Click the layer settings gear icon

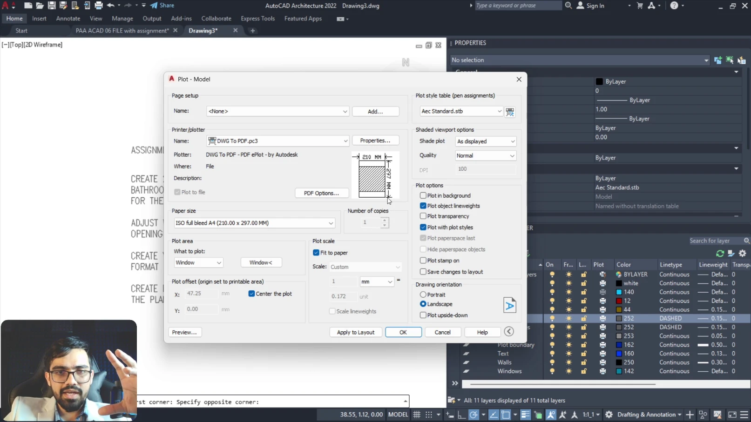pyautogui.click(x=743, y=253)
